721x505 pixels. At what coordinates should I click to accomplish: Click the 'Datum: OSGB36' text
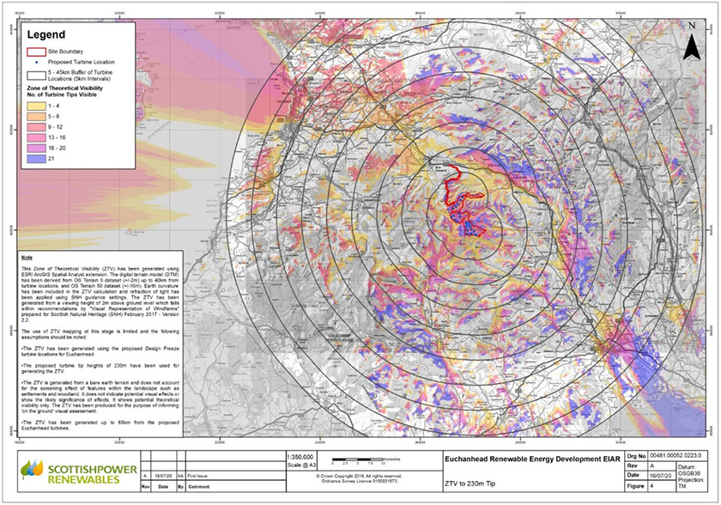pyautogui.click(x=690, y=470)
